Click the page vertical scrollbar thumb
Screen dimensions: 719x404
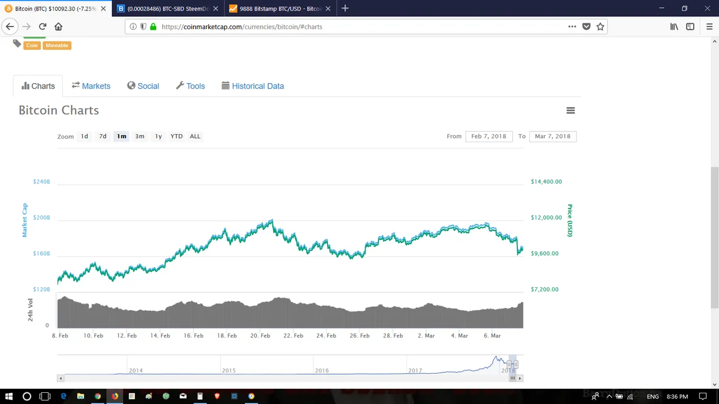[x=715, y=237]
